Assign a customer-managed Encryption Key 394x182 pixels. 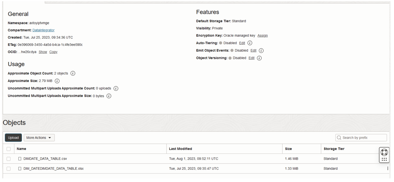tap(262, 35)
